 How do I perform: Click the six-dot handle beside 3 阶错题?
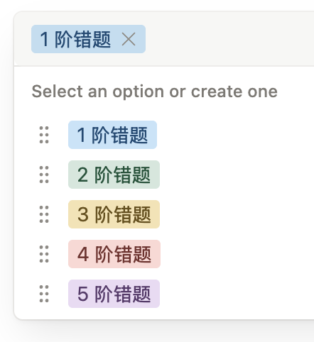pos(44,214)
